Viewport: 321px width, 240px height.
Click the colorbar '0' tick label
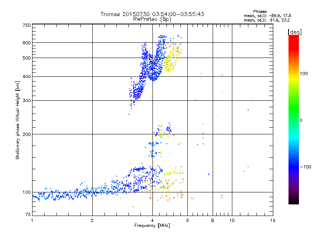301,120
